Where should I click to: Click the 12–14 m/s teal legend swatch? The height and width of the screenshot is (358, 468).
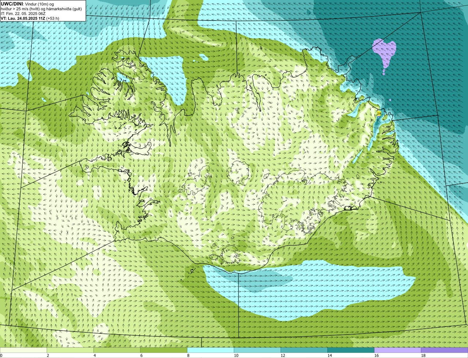click(x=304, y=350)
